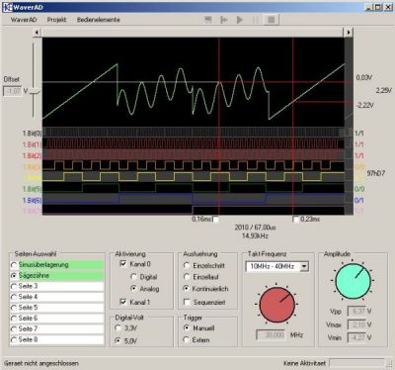The image size is (395, 370).
Task: Click the pause icon in the toolbar
Action: [256, 20]
